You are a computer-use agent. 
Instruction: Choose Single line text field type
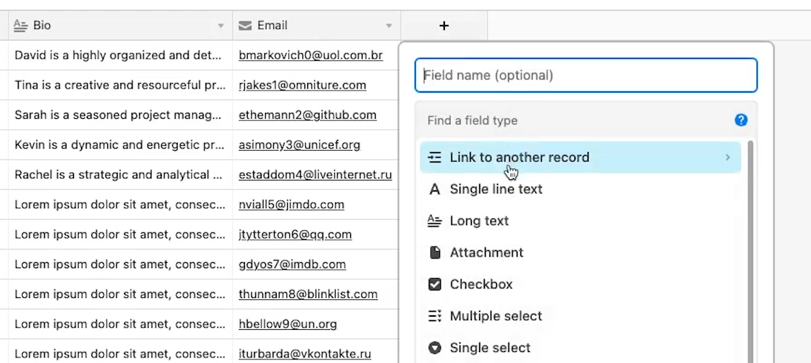coord(581,189)
